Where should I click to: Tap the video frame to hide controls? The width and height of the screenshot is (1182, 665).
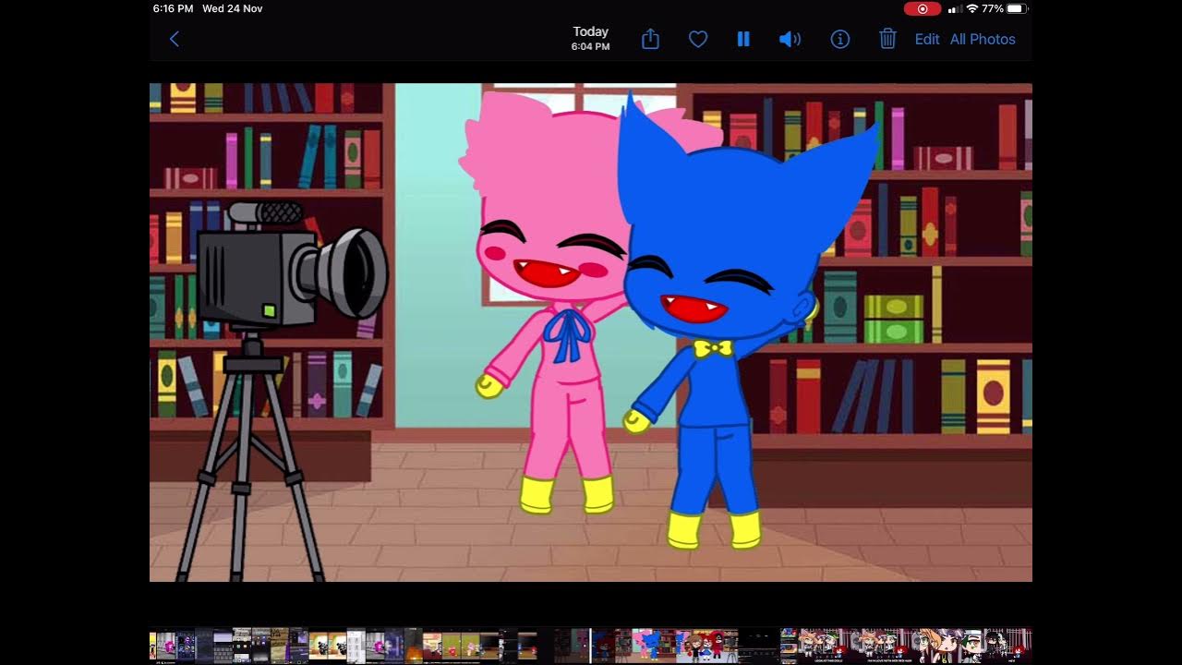[591, 332]
